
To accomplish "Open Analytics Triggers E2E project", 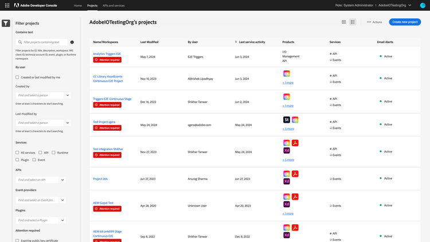I will pos(107,54).
